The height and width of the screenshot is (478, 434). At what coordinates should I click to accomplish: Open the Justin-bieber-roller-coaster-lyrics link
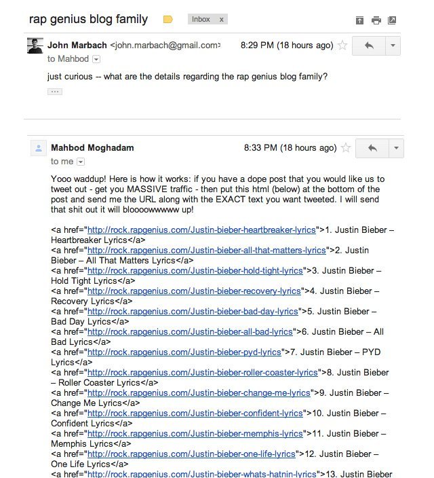tap(202, 372)
